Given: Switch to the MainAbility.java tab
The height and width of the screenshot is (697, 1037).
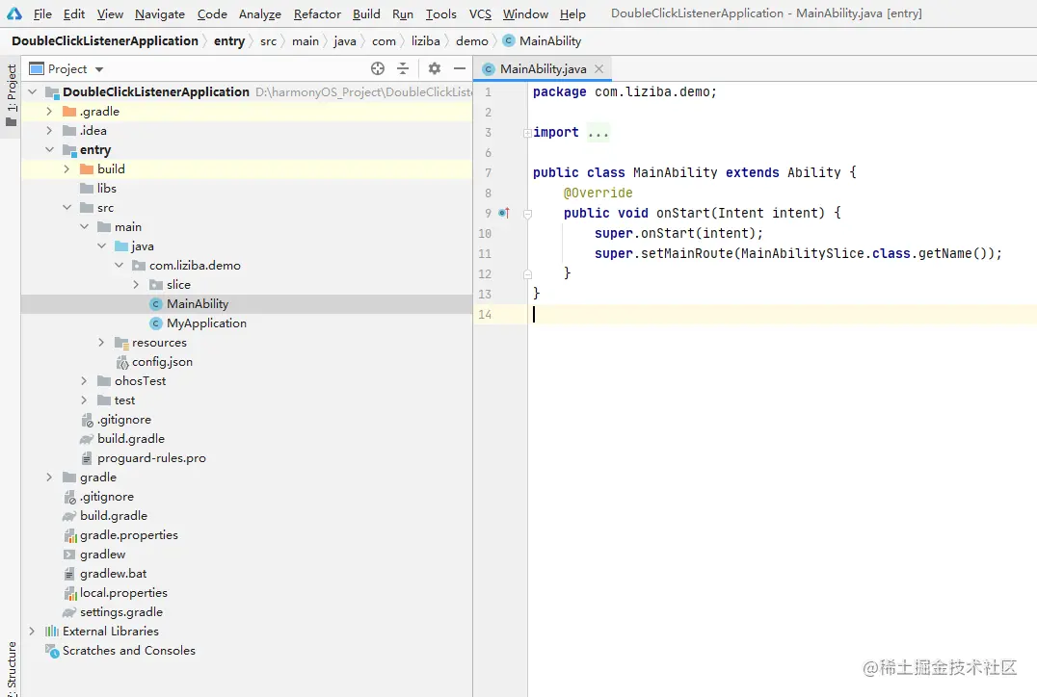Looking at the screenshot, I should click(x=543, y=68).
